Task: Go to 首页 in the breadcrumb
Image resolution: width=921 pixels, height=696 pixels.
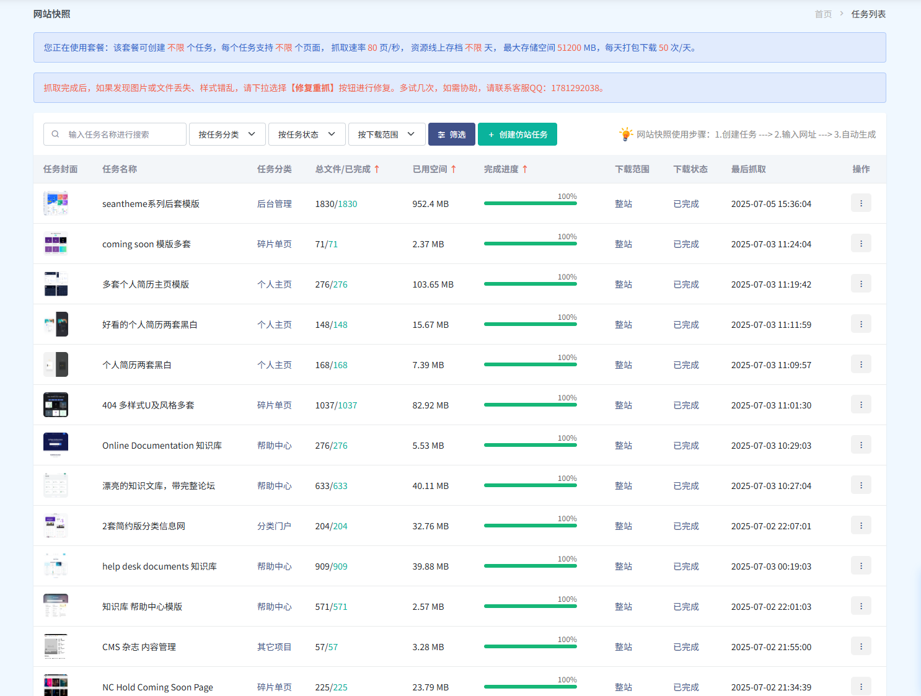Action: tap(822, 14)
